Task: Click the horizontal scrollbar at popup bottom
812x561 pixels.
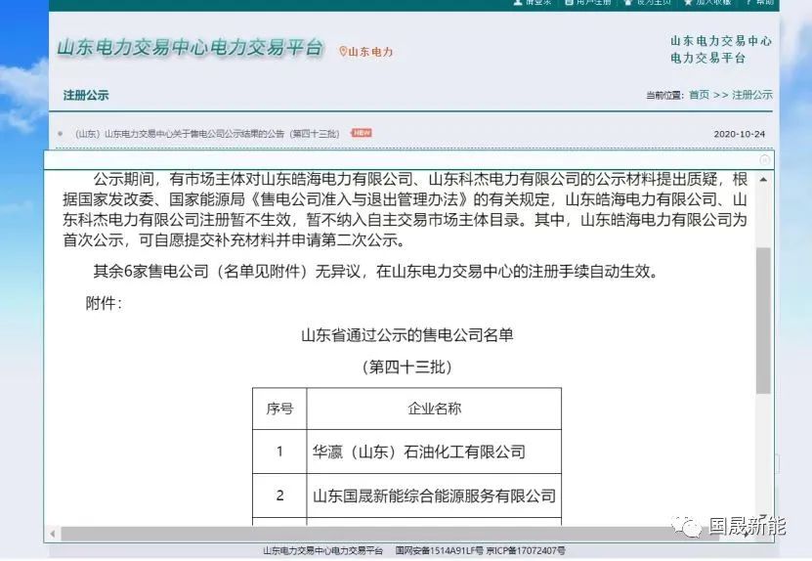Action: 391,534
